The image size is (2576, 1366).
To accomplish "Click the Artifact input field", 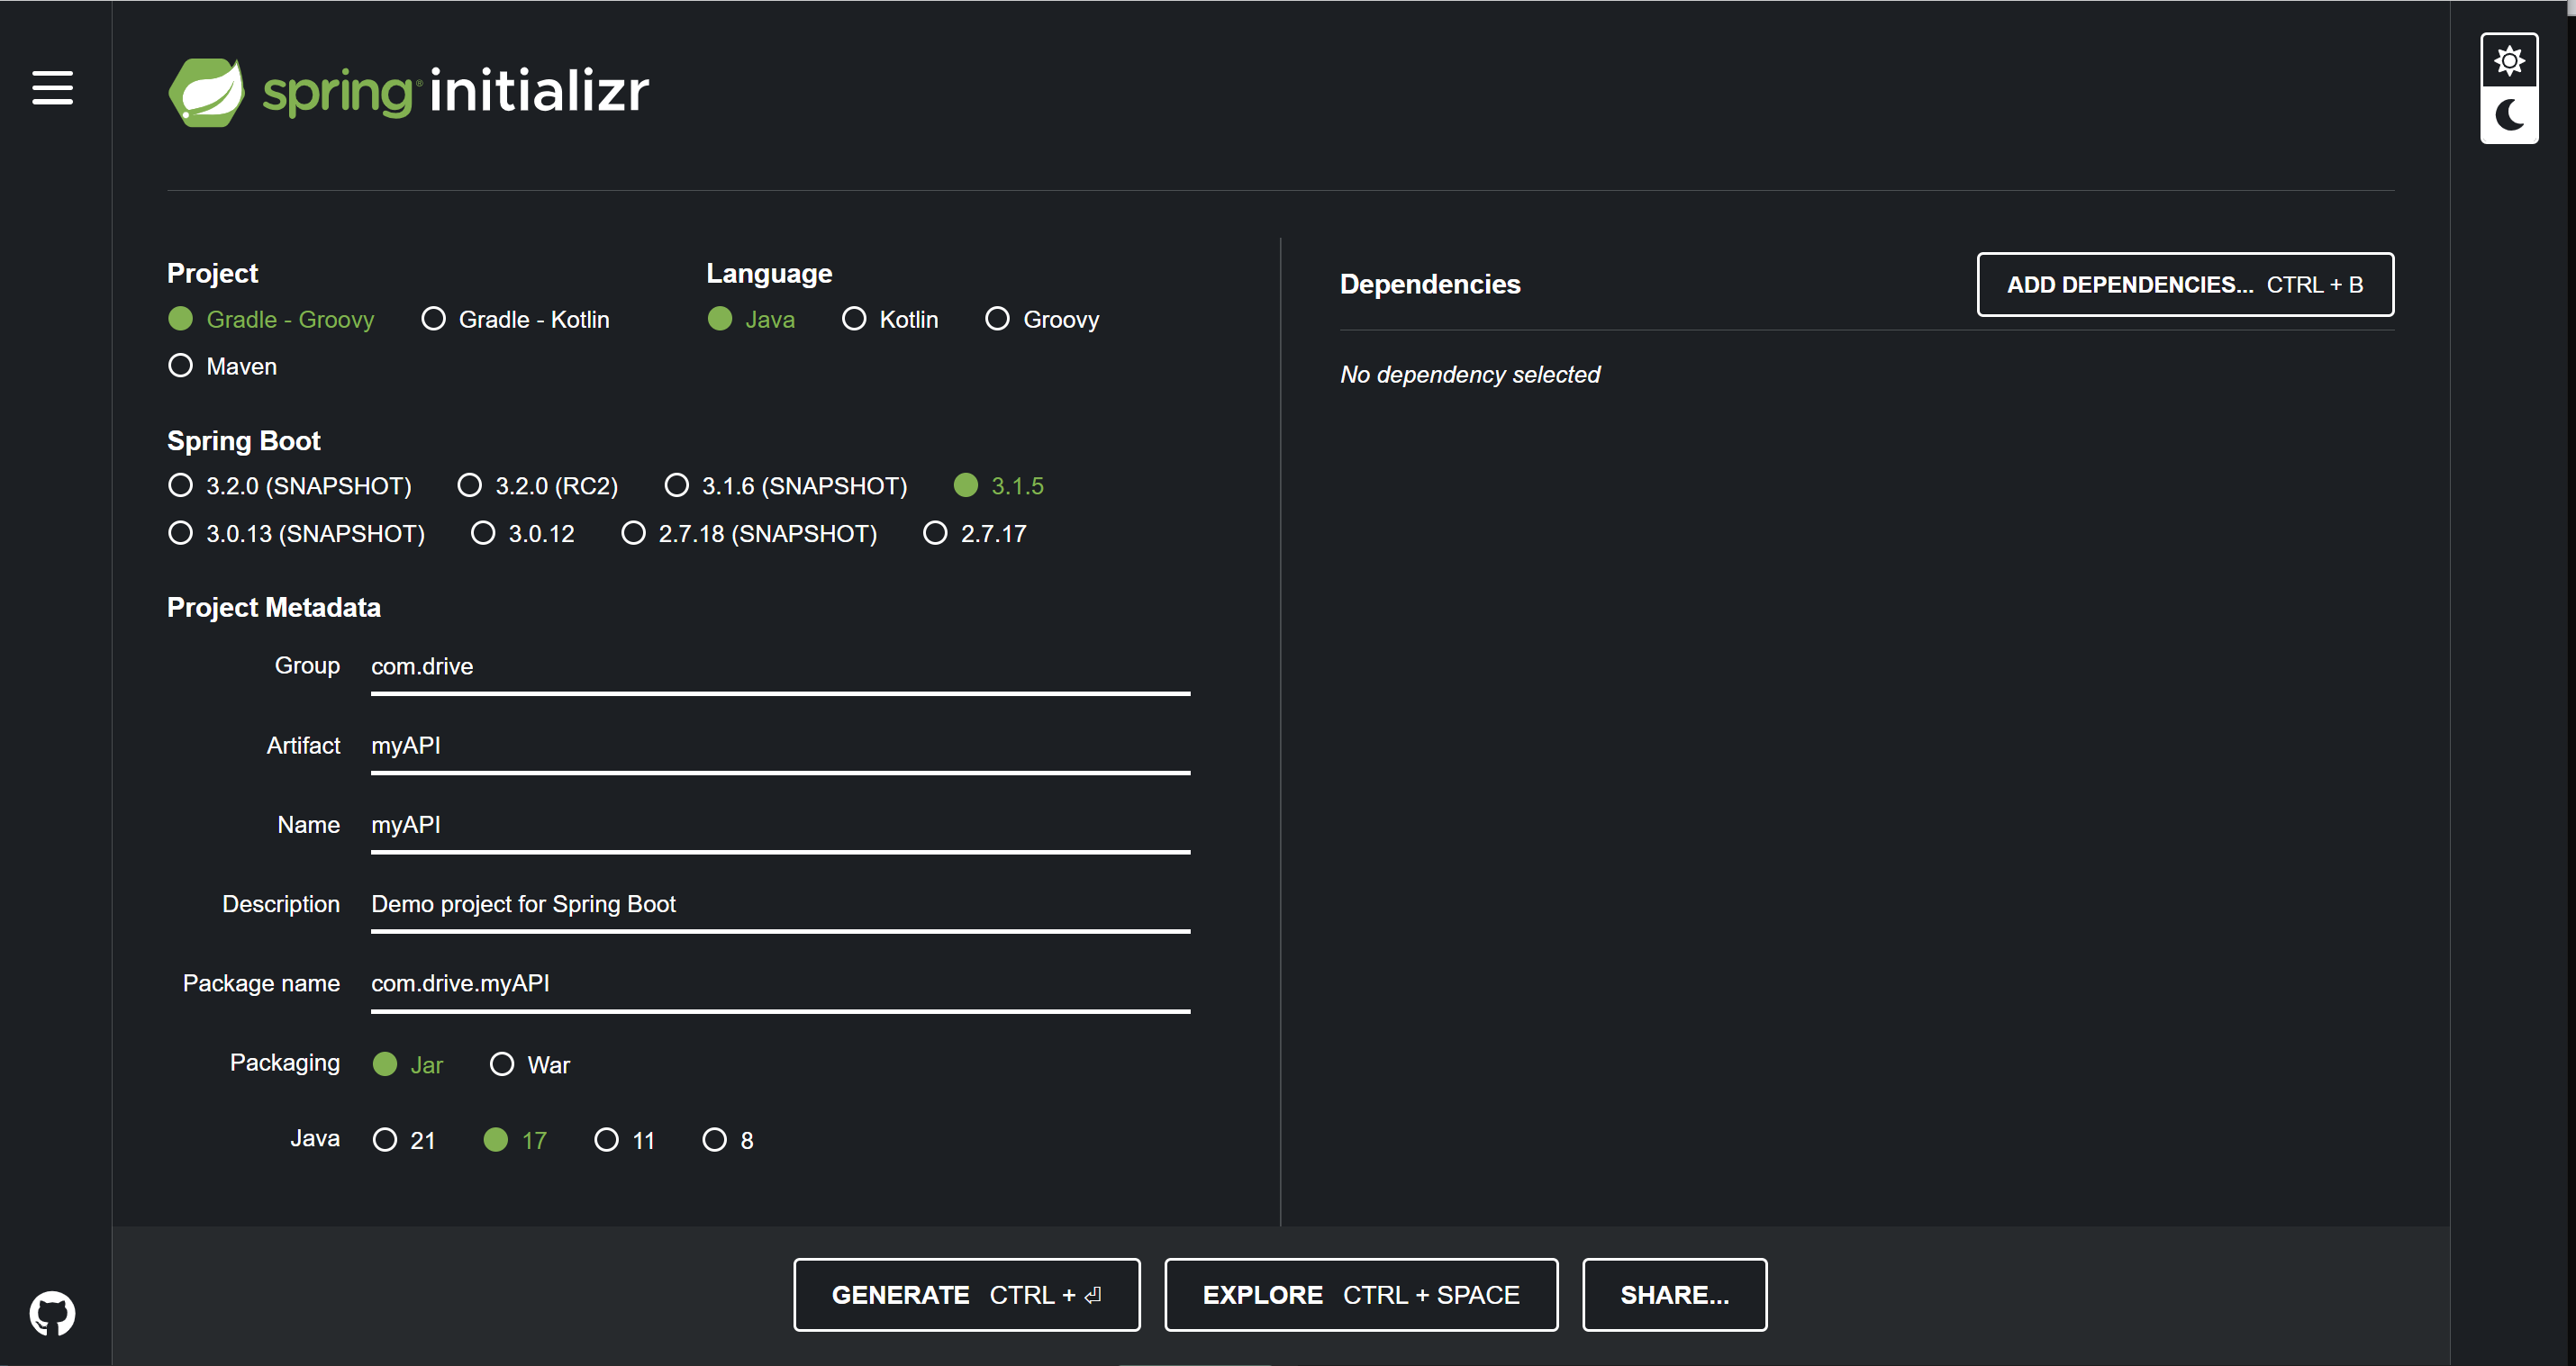I will [x=779, y=746].
